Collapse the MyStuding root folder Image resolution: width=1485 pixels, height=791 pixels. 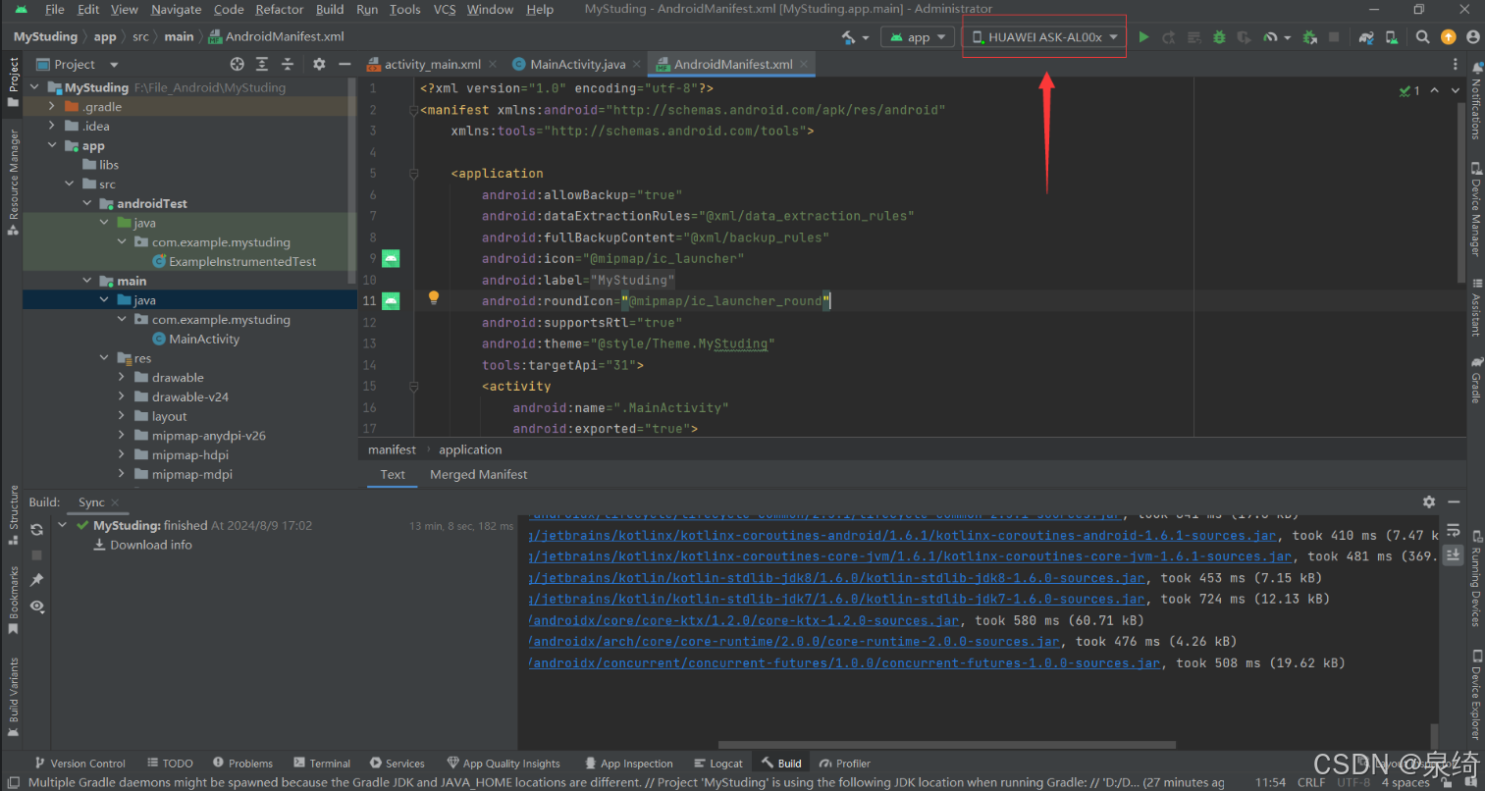[x=35, y=87]
